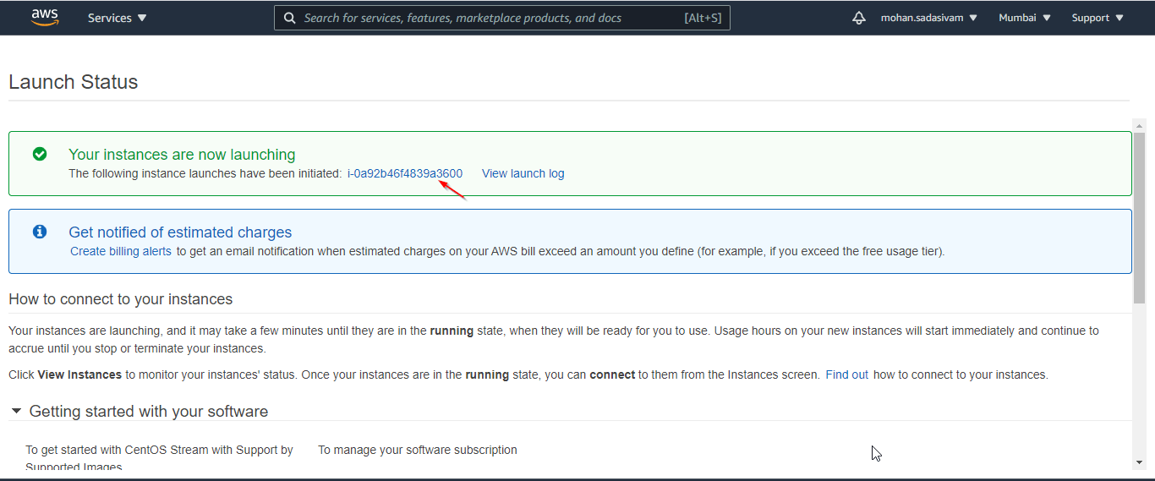Image resolution: width=1155 pixels, height=481 pixels.
Task: Click the Find out link
Action: (x=846, y=374)
